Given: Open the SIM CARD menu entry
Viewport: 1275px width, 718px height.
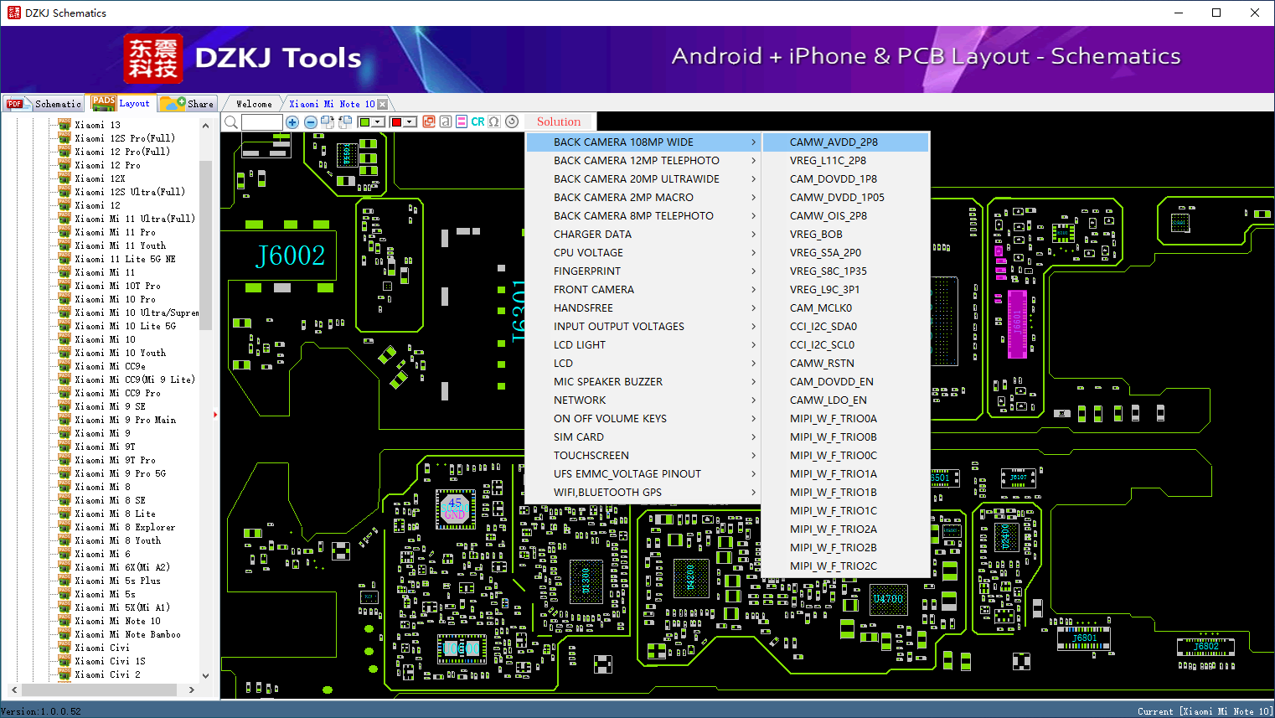Looking at the screenshot, I should 643,437.
